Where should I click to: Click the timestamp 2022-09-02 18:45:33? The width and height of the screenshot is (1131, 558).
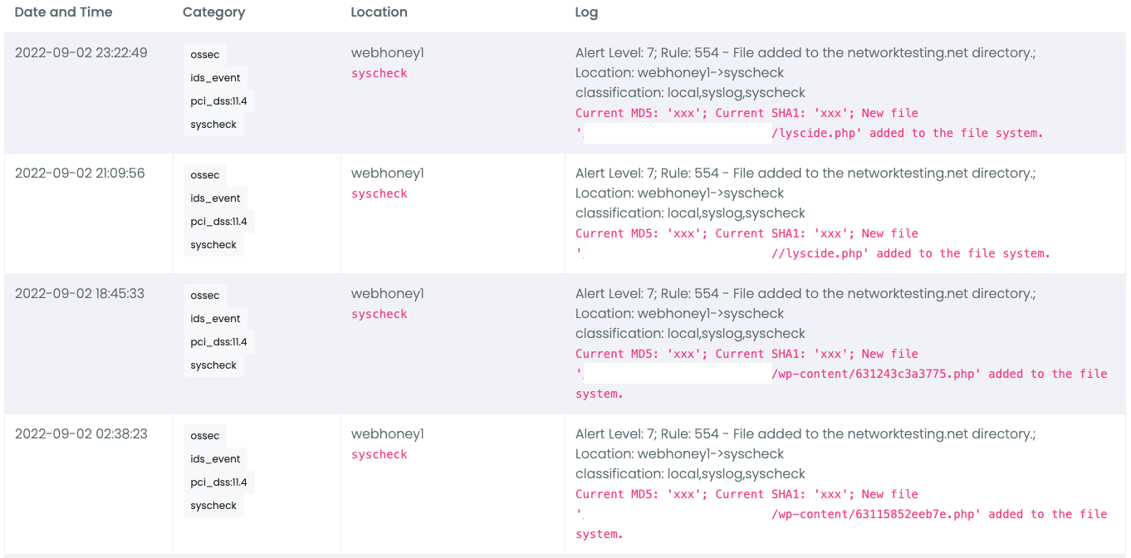(80, 294)
